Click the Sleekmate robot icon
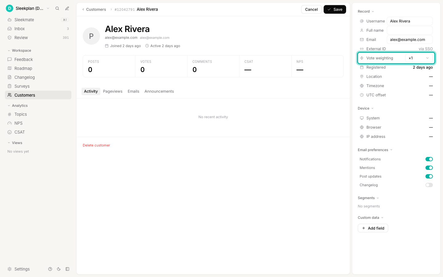The height and width of the screenshot is (277, 443). tap(10, 20)
